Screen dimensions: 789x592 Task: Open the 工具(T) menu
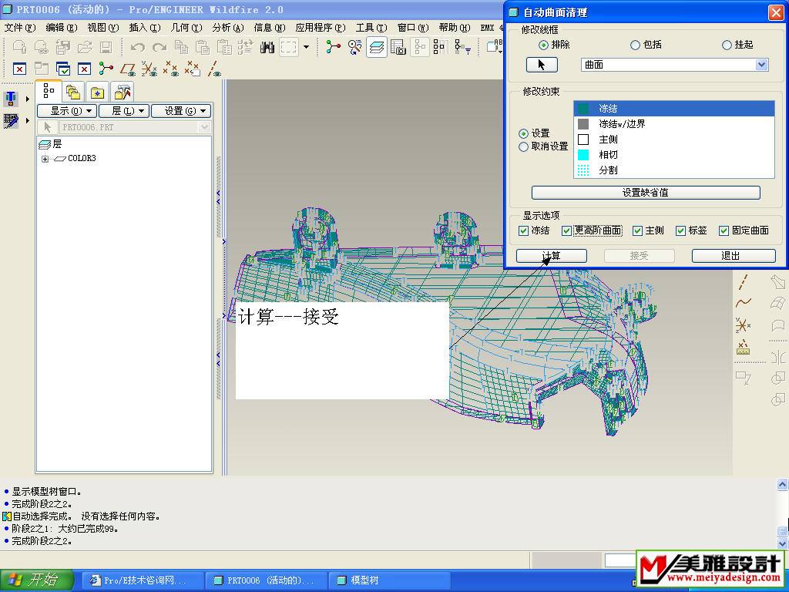pyautogui.click(x=371, y=28)
